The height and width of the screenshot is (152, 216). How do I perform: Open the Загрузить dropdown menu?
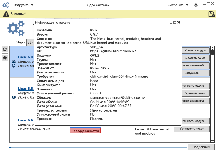click(23, 5)
